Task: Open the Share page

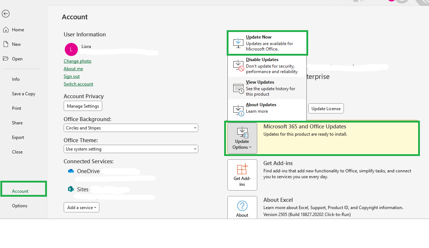Action: [17, 123]
